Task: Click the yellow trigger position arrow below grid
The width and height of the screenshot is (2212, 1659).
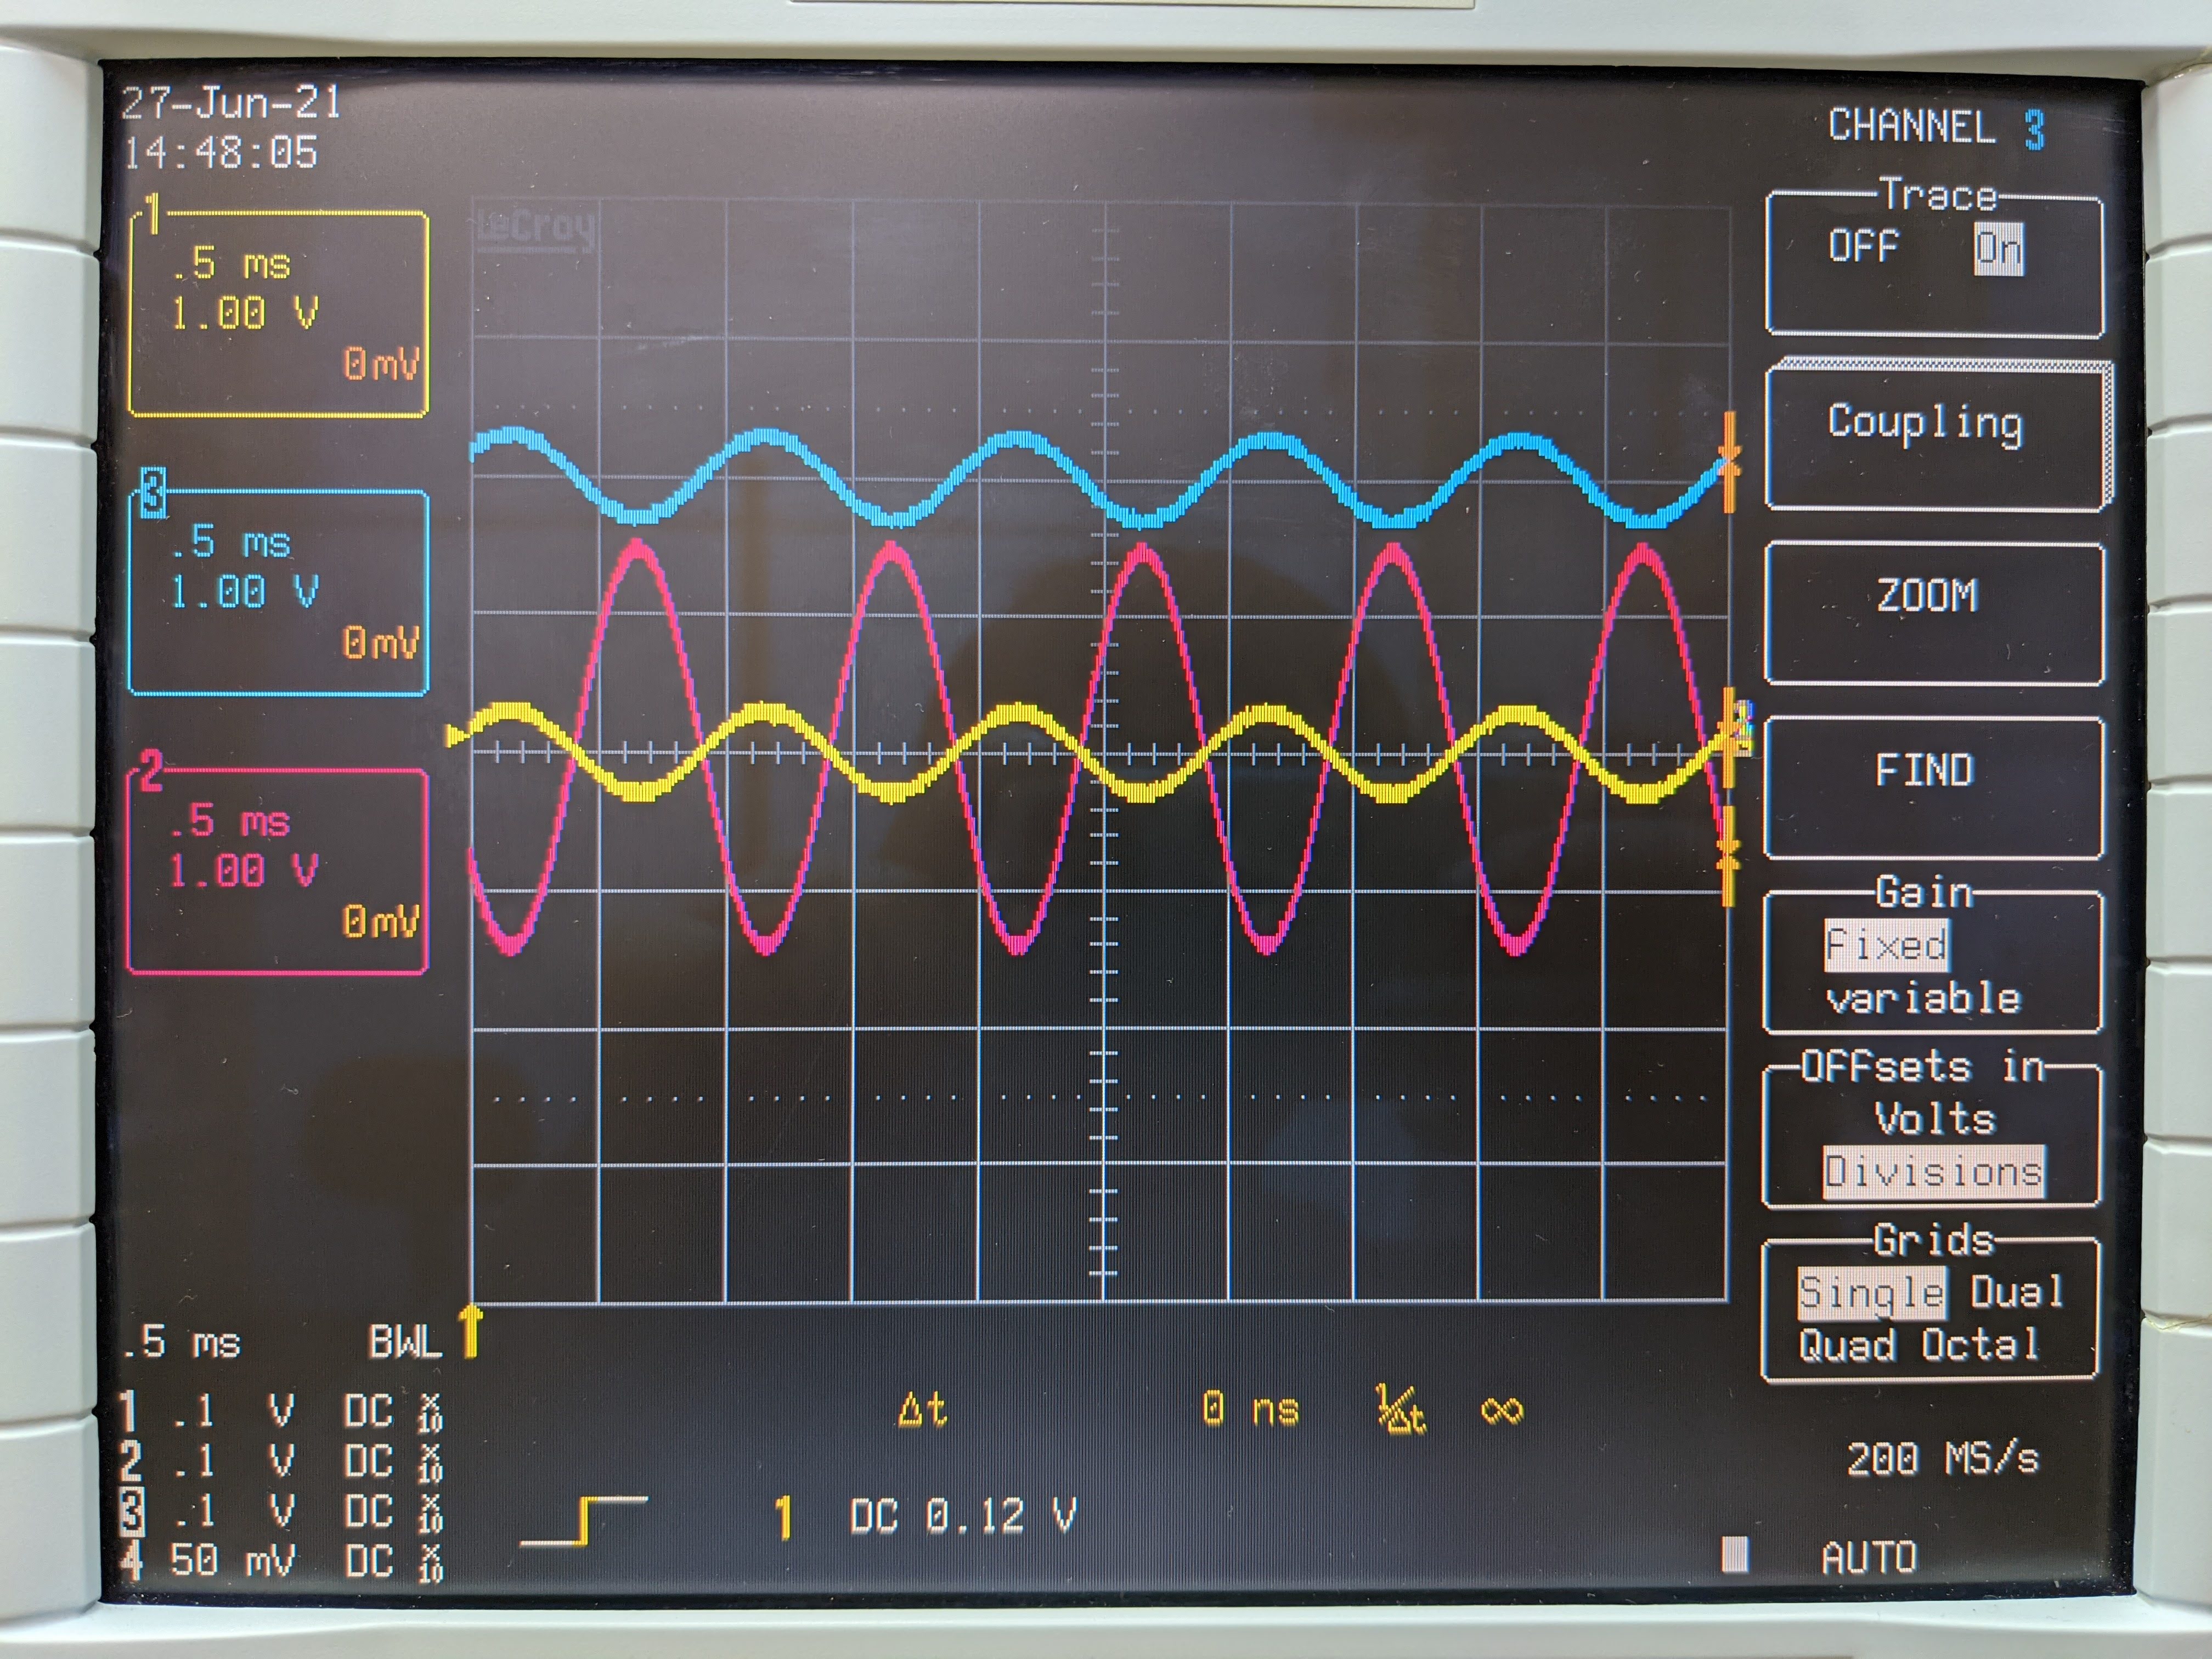Action: tap(470, 1331)
